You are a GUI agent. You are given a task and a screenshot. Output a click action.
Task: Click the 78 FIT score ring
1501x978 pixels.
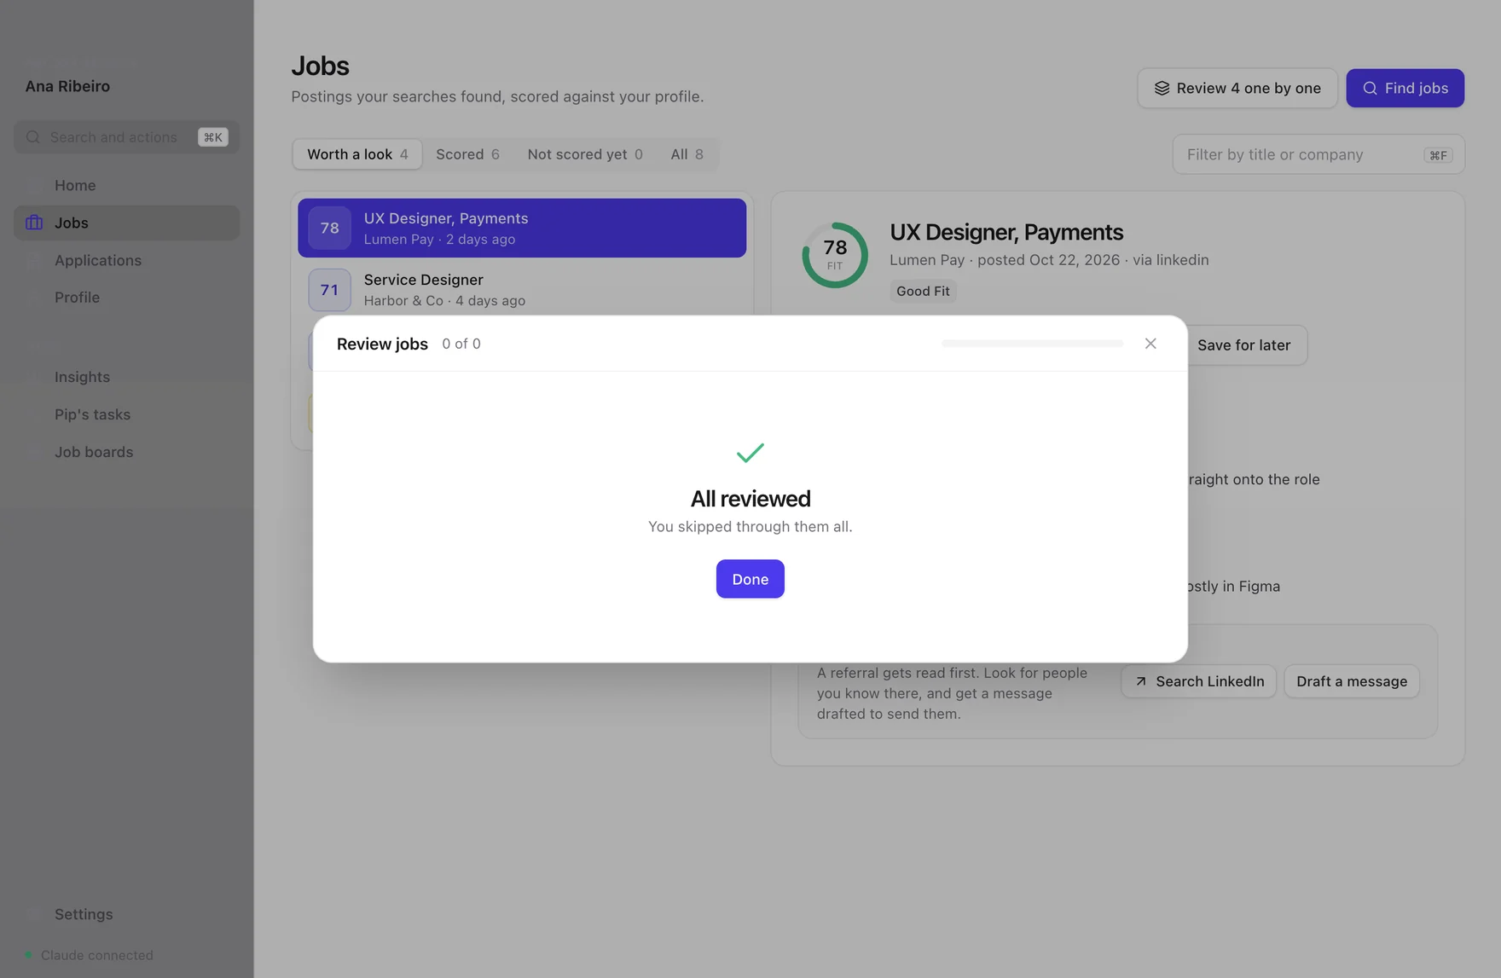[835, 255]
